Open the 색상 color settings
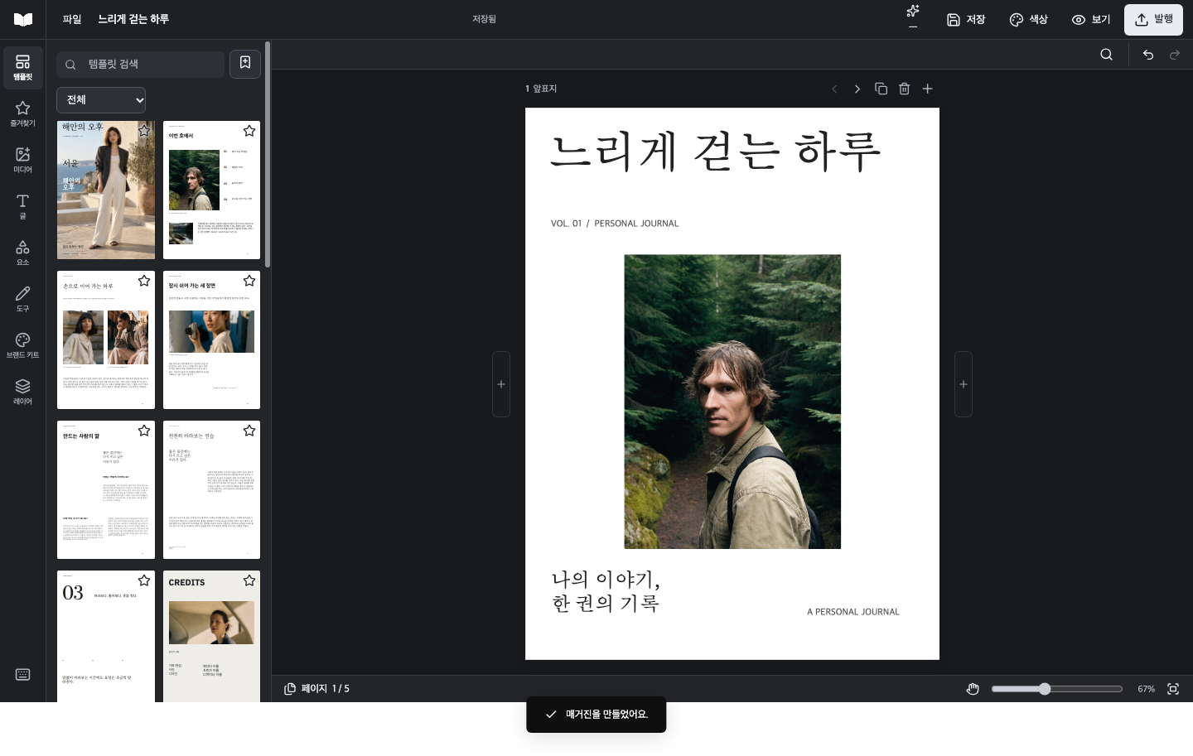This screenshot has width=1193, height=756. 1029,20
